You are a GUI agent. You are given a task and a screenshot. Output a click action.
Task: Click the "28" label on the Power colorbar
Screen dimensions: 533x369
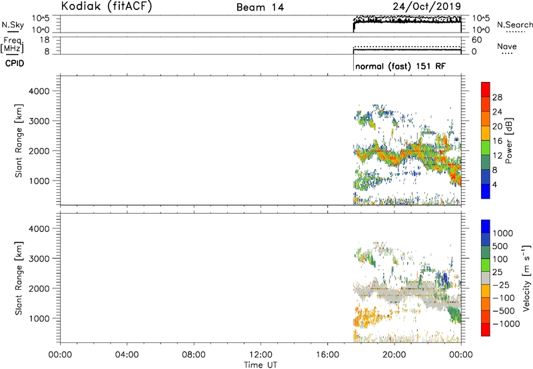click(x=497, y=97)
